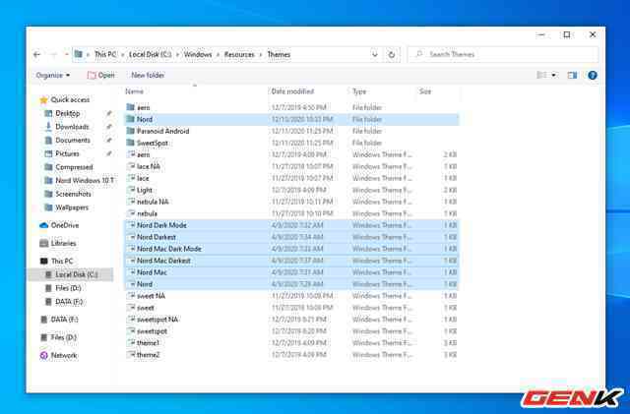Image resolution: width=630 pixels, height=414 pixels.
Task: Select Pictures in the sidebar
Action: pos(62,153)
